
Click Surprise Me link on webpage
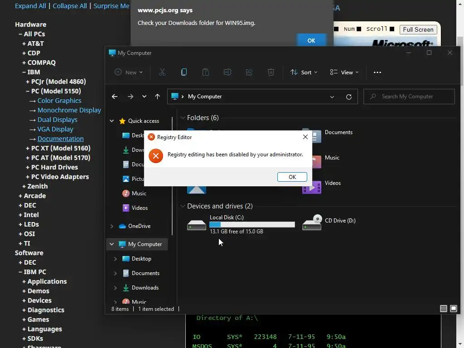(111, 6)
